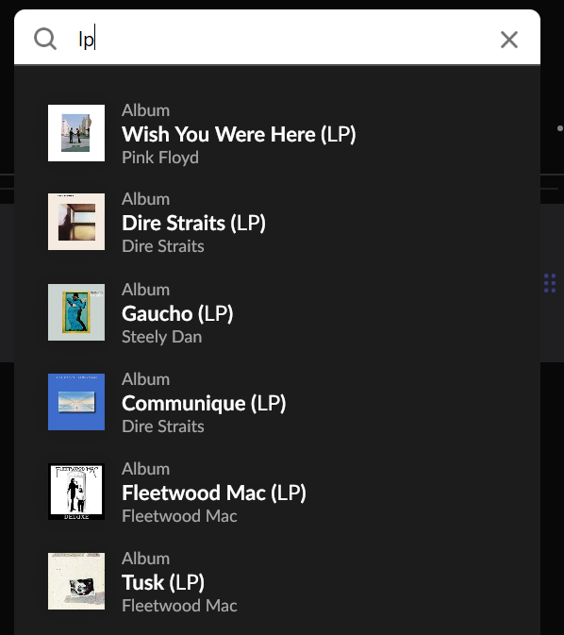Click the Fleetwood Mac Deluxe album cover

pyautogui.click(x=76, y=492)
